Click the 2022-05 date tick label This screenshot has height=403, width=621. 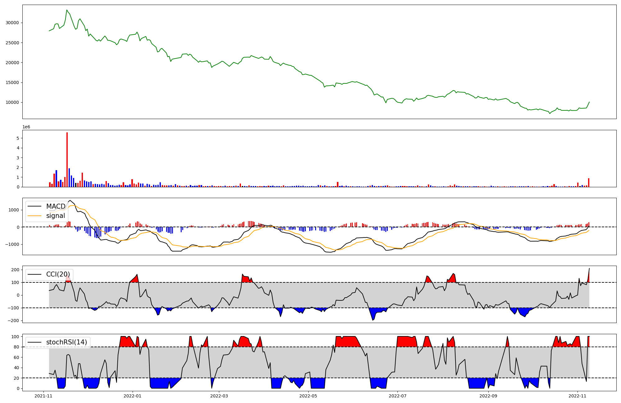click(308, 396)
